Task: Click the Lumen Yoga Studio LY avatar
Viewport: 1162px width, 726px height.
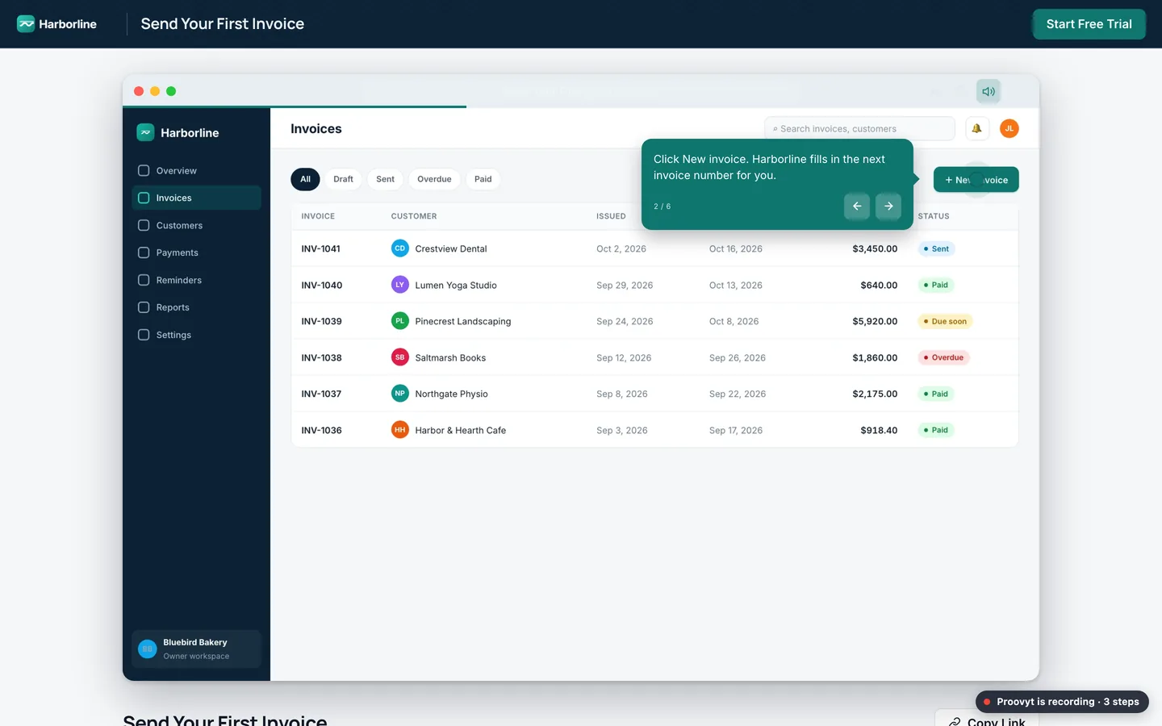Action: point(399,285)
